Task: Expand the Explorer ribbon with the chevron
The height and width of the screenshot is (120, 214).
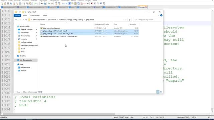Action: (158, 15)
